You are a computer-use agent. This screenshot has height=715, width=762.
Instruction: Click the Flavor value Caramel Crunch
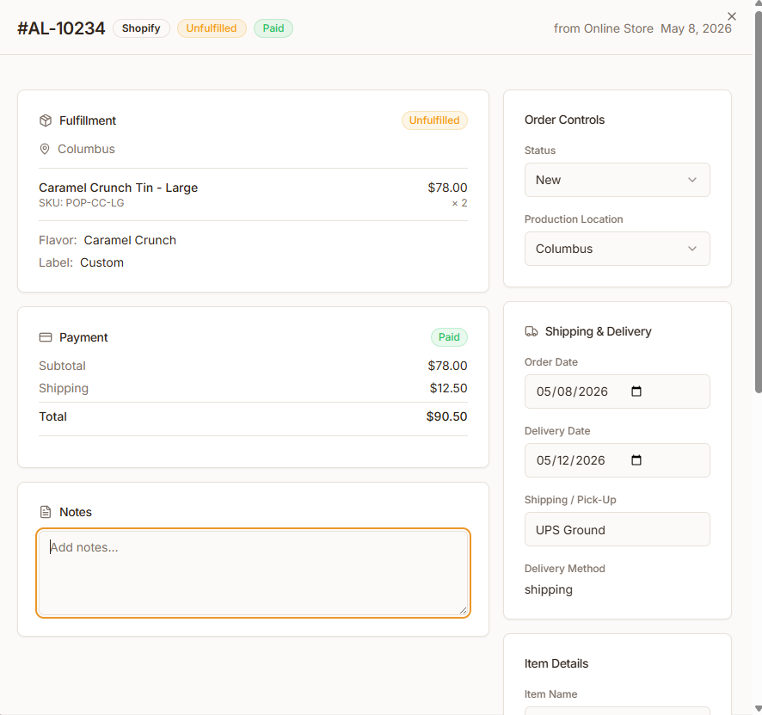[130, 240]
